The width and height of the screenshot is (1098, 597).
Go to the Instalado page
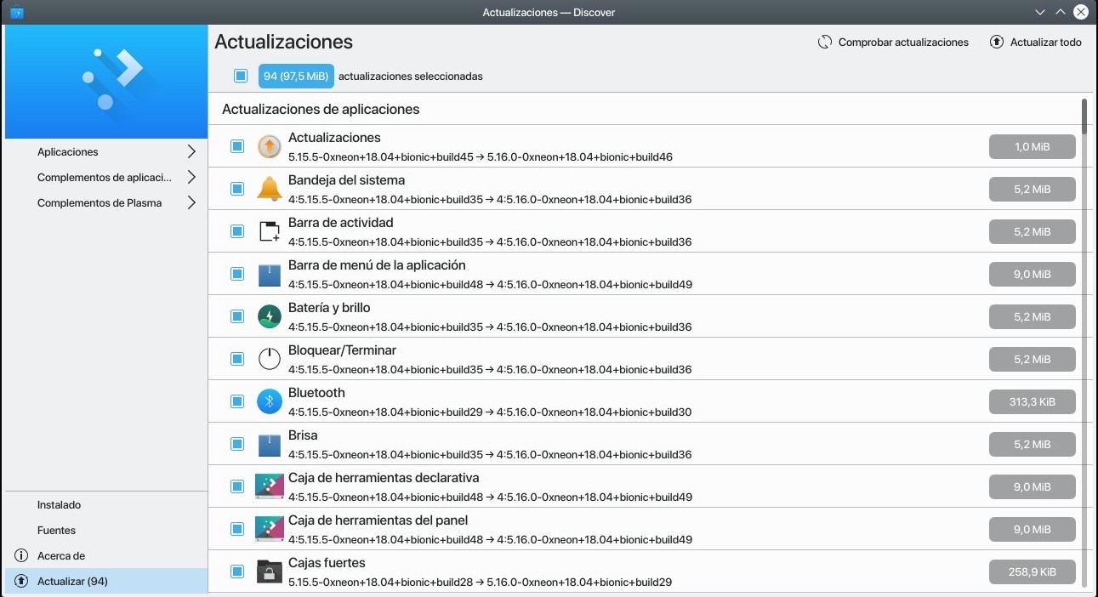(106, 504)
